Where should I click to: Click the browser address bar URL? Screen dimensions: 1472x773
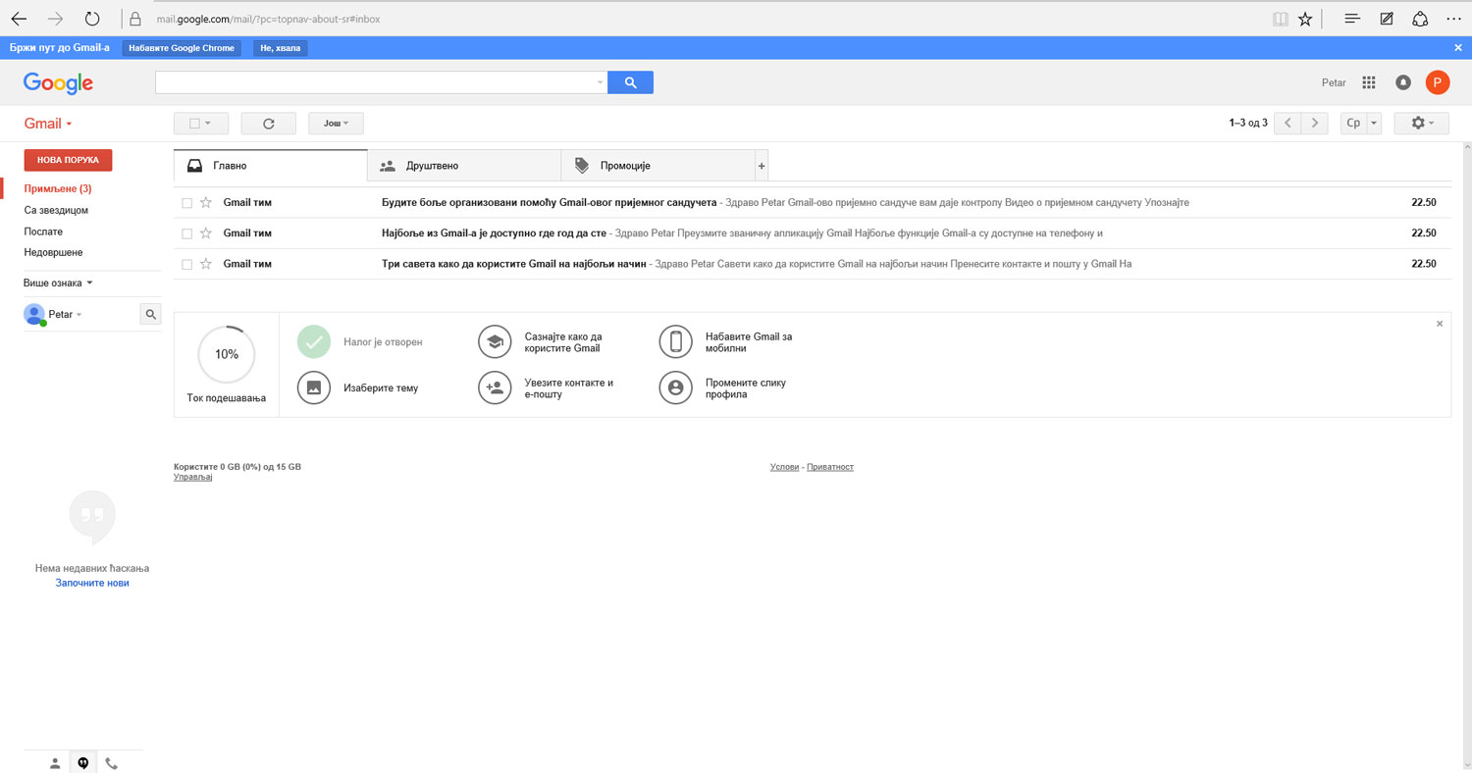pos(268,19)
